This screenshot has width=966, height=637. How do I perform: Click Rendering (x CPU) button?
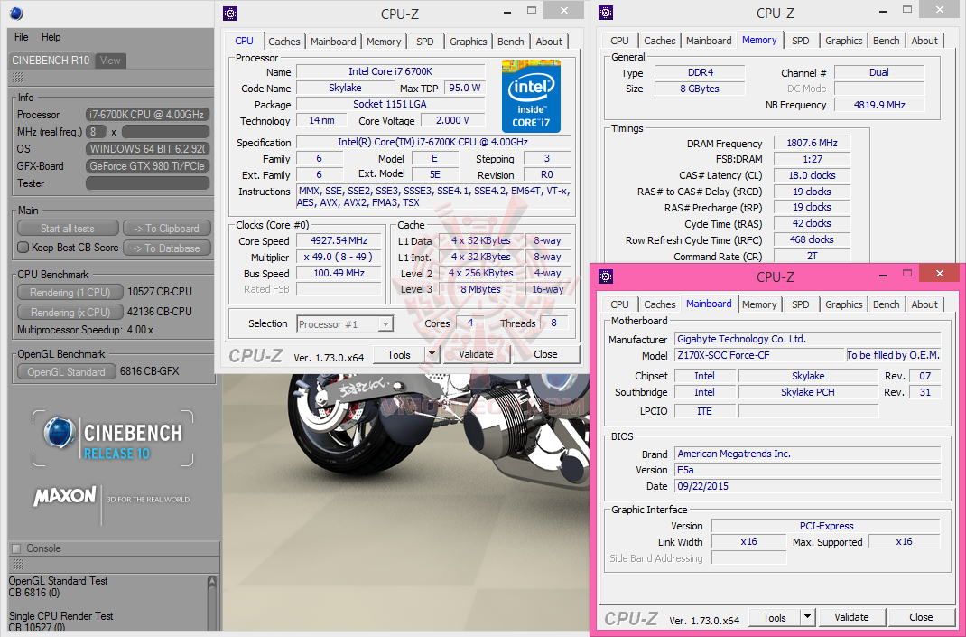click(x=70, y=312)
